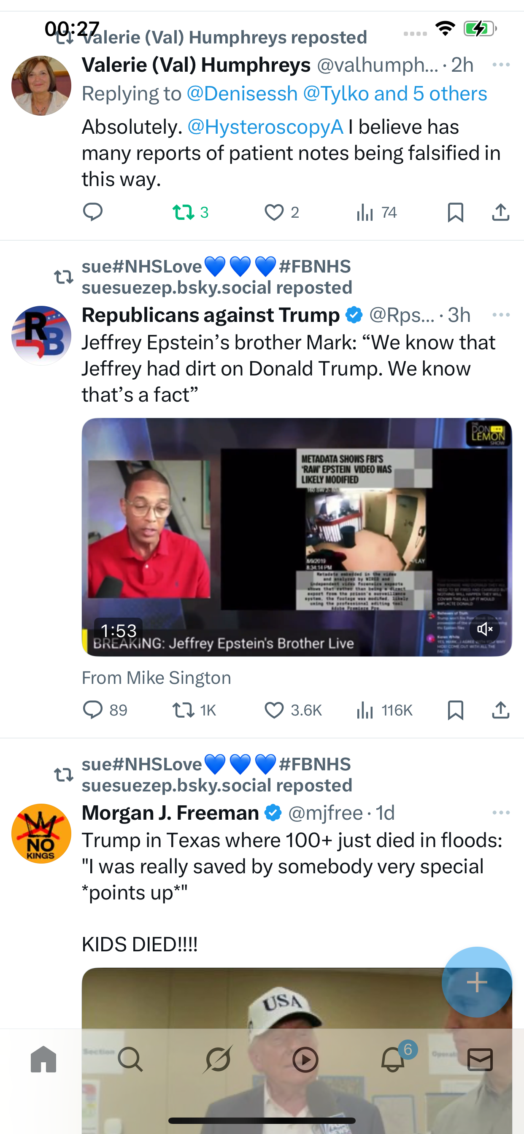Open the Search tab
Viewport: 524px width, 1134px height.
(x=130, y=1059)
